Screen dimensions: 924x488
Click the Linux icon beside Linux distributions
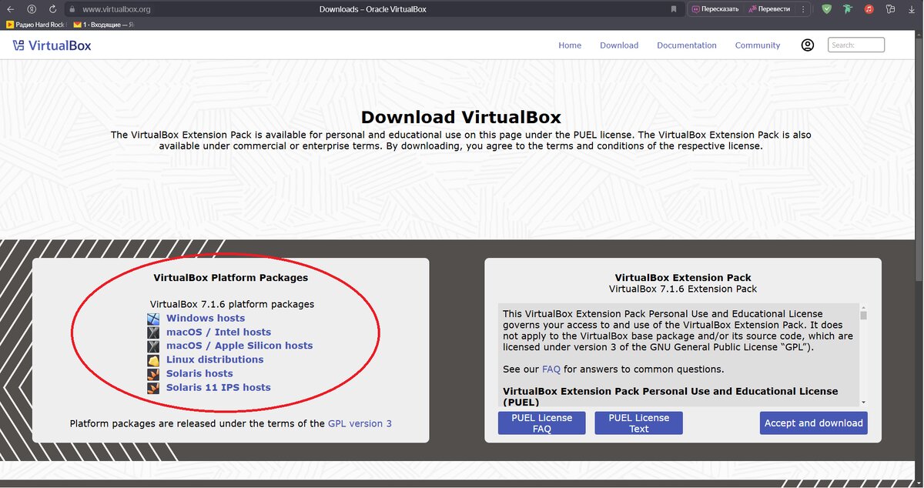coord(154,360)
